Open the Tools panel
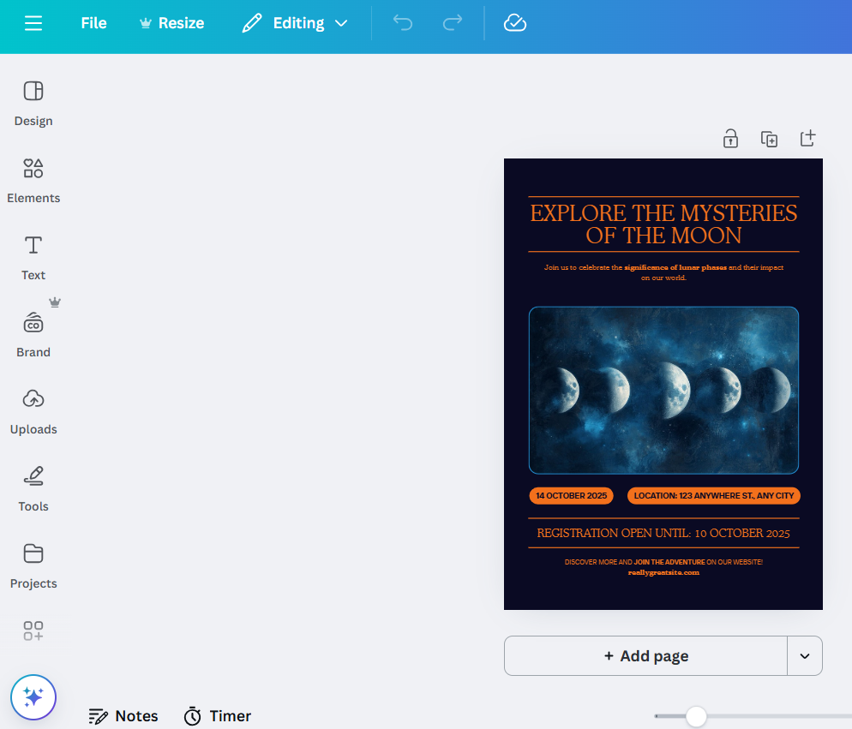The image size is (852, 729). [x=33, y=488]
